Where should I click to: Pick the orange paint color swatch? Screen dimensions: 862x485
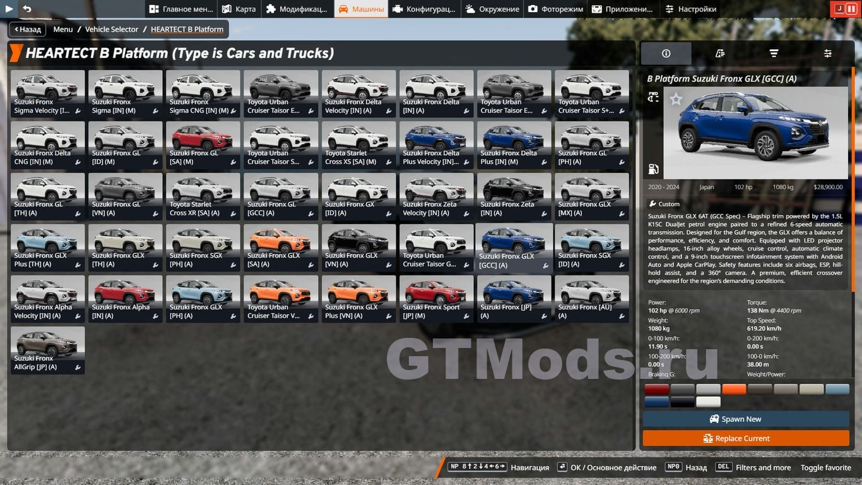pos(734,389)
